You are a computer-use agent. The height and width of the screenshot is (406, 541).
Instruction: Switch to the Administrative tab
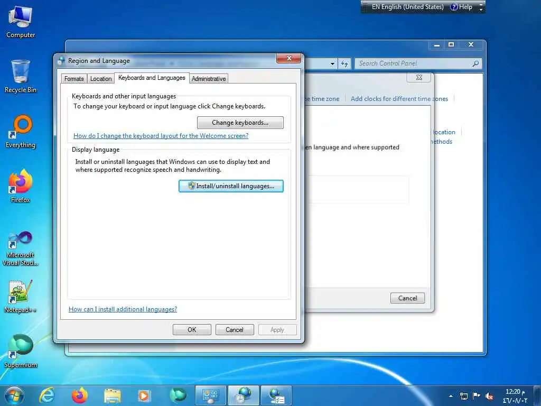pyautogui.click(x=209, y=79)
